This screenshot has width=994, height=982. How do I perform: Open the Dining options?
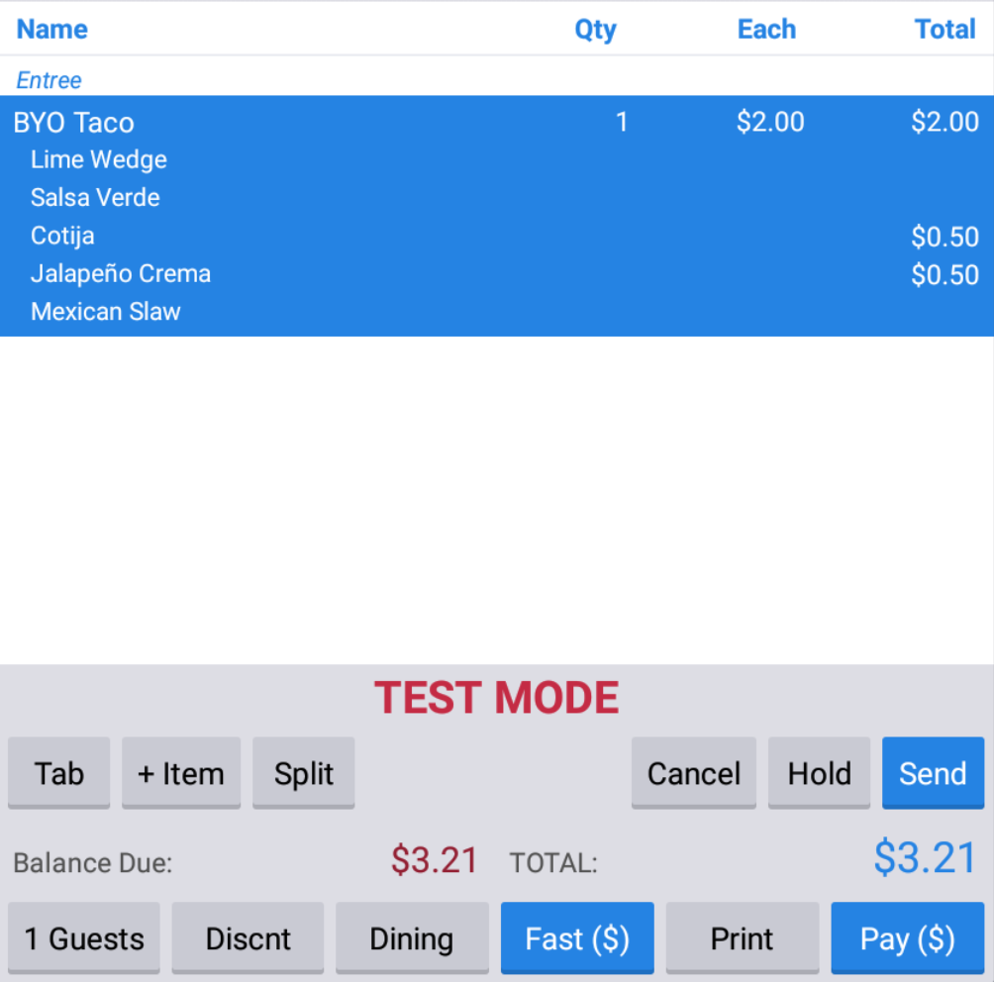(411, 938)
